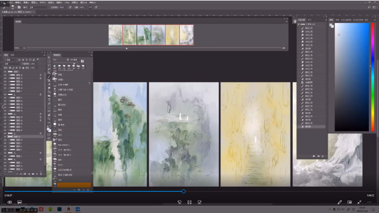This screenshot has height=213, width=379.
Task: Switch to the Swatches tab beside Color
Action: coord(337,20)
